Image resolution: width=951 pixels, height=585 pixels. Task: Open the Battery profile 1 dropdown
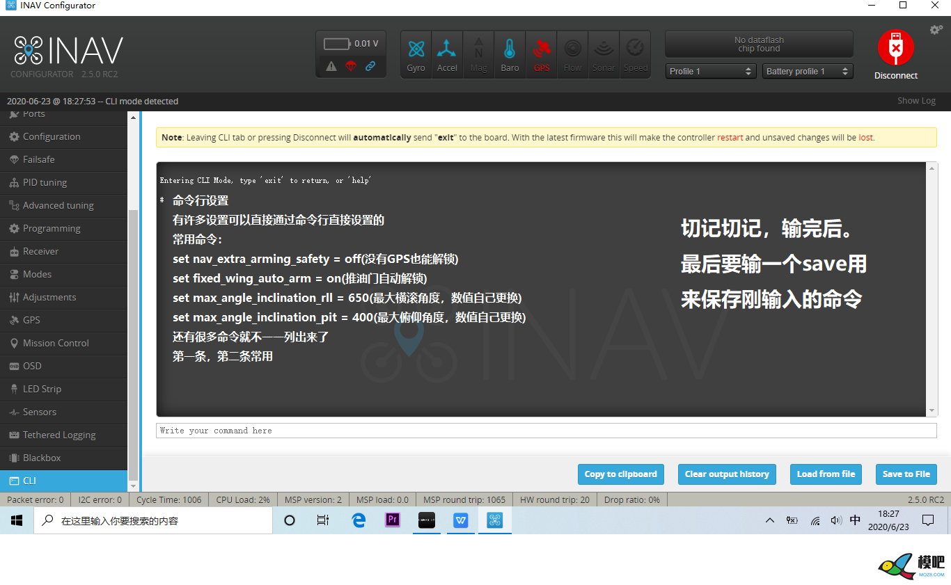point(808,71)
